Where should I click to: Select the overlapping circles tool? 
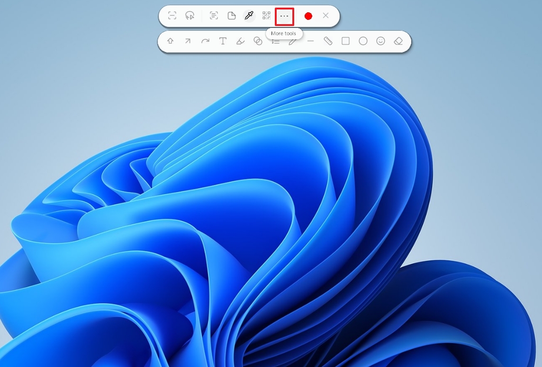[258, 41]
